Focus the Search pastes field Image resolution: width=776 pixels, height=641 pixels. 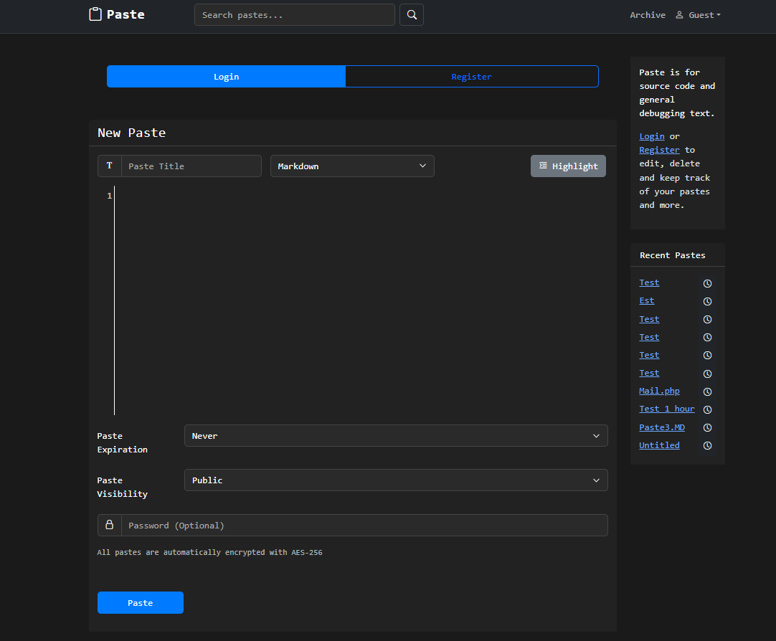point(295,15)
